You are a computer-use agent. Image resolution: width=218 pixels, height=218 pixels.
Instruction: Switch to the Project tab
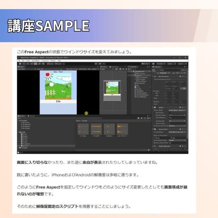(21, 116)
